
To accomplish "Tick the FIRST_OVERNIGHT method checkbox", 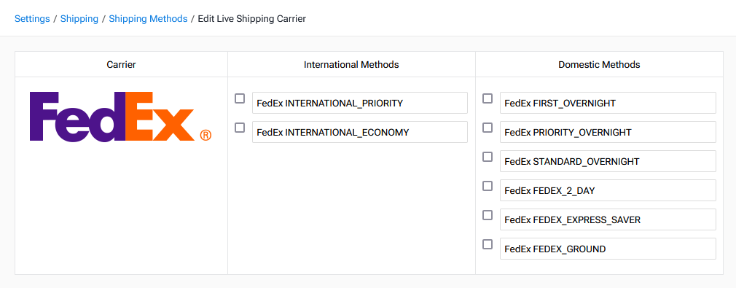I will point(488,98).
